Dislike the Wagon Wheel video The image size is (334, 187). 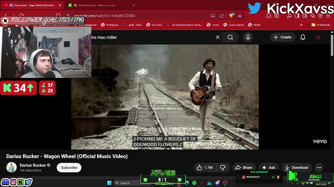tap(223, 168)
